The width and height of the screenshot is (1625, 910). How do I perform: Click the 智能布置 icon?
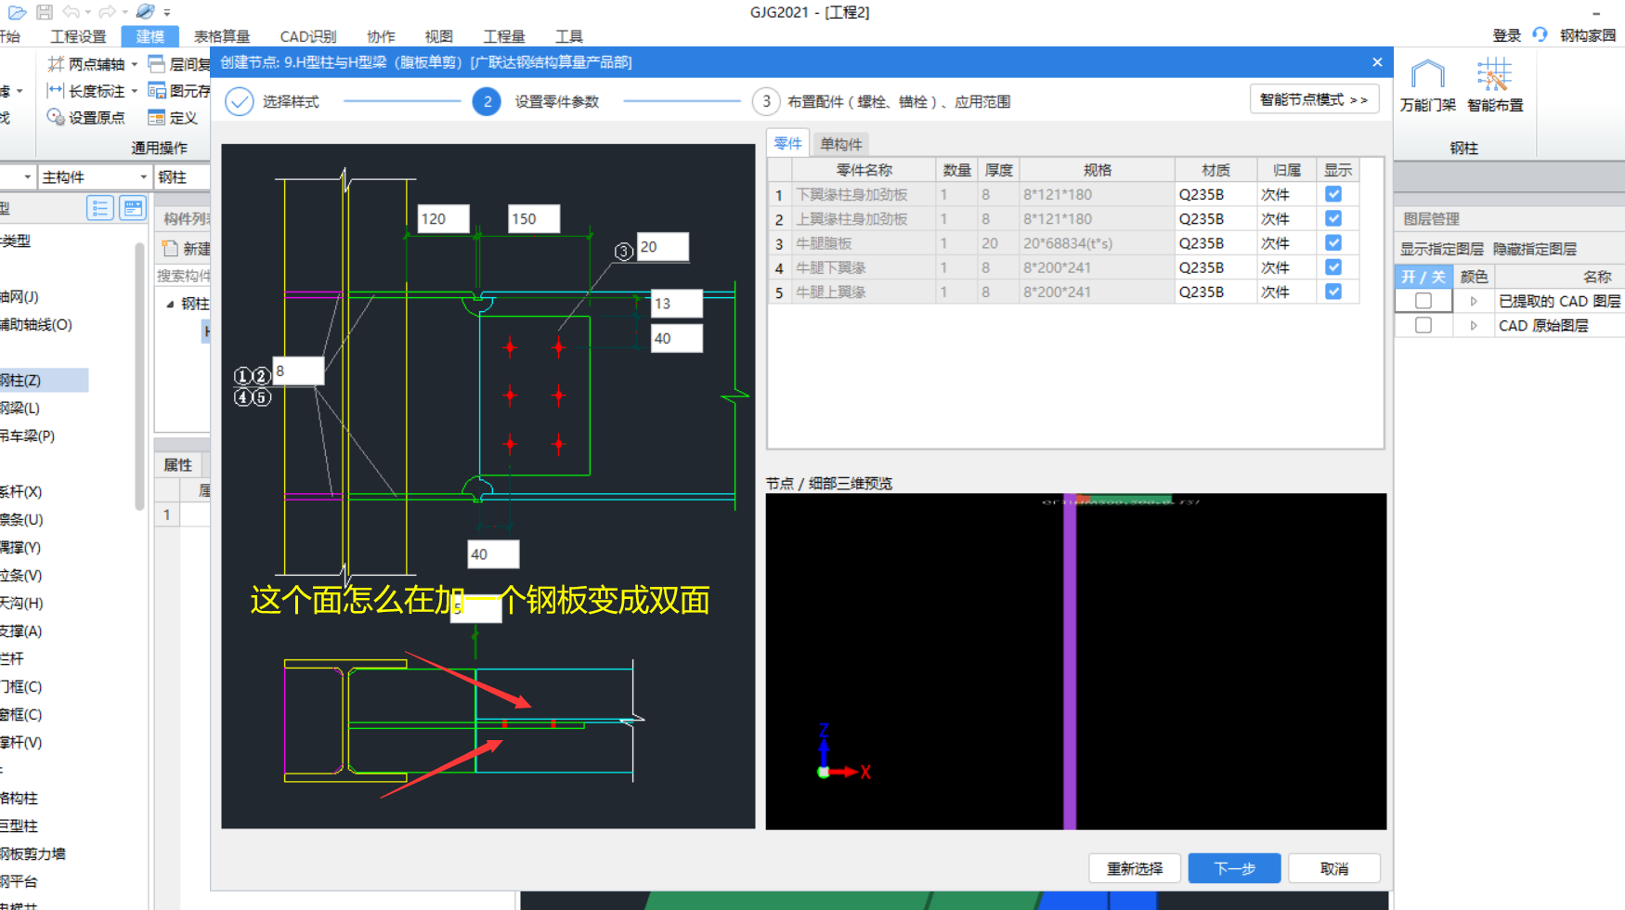[x=1494, y=76]
